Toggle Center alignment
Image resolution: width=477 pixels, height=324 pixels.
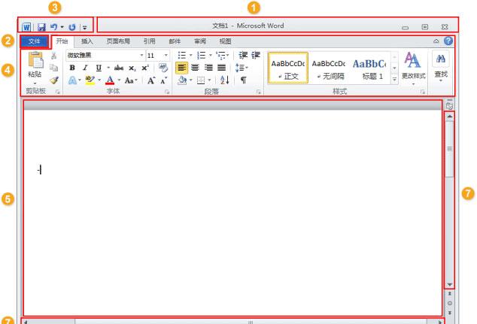pos(195,68)
